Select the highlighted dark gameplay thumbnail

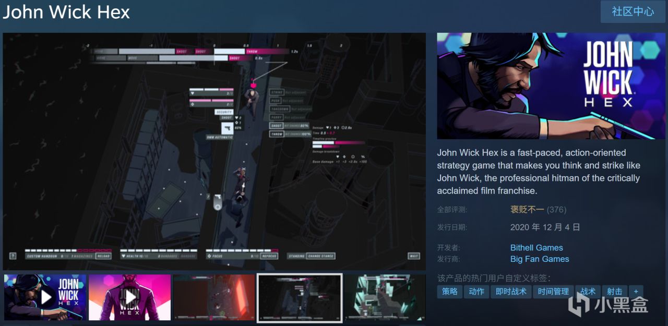click(x=300, y=297)
